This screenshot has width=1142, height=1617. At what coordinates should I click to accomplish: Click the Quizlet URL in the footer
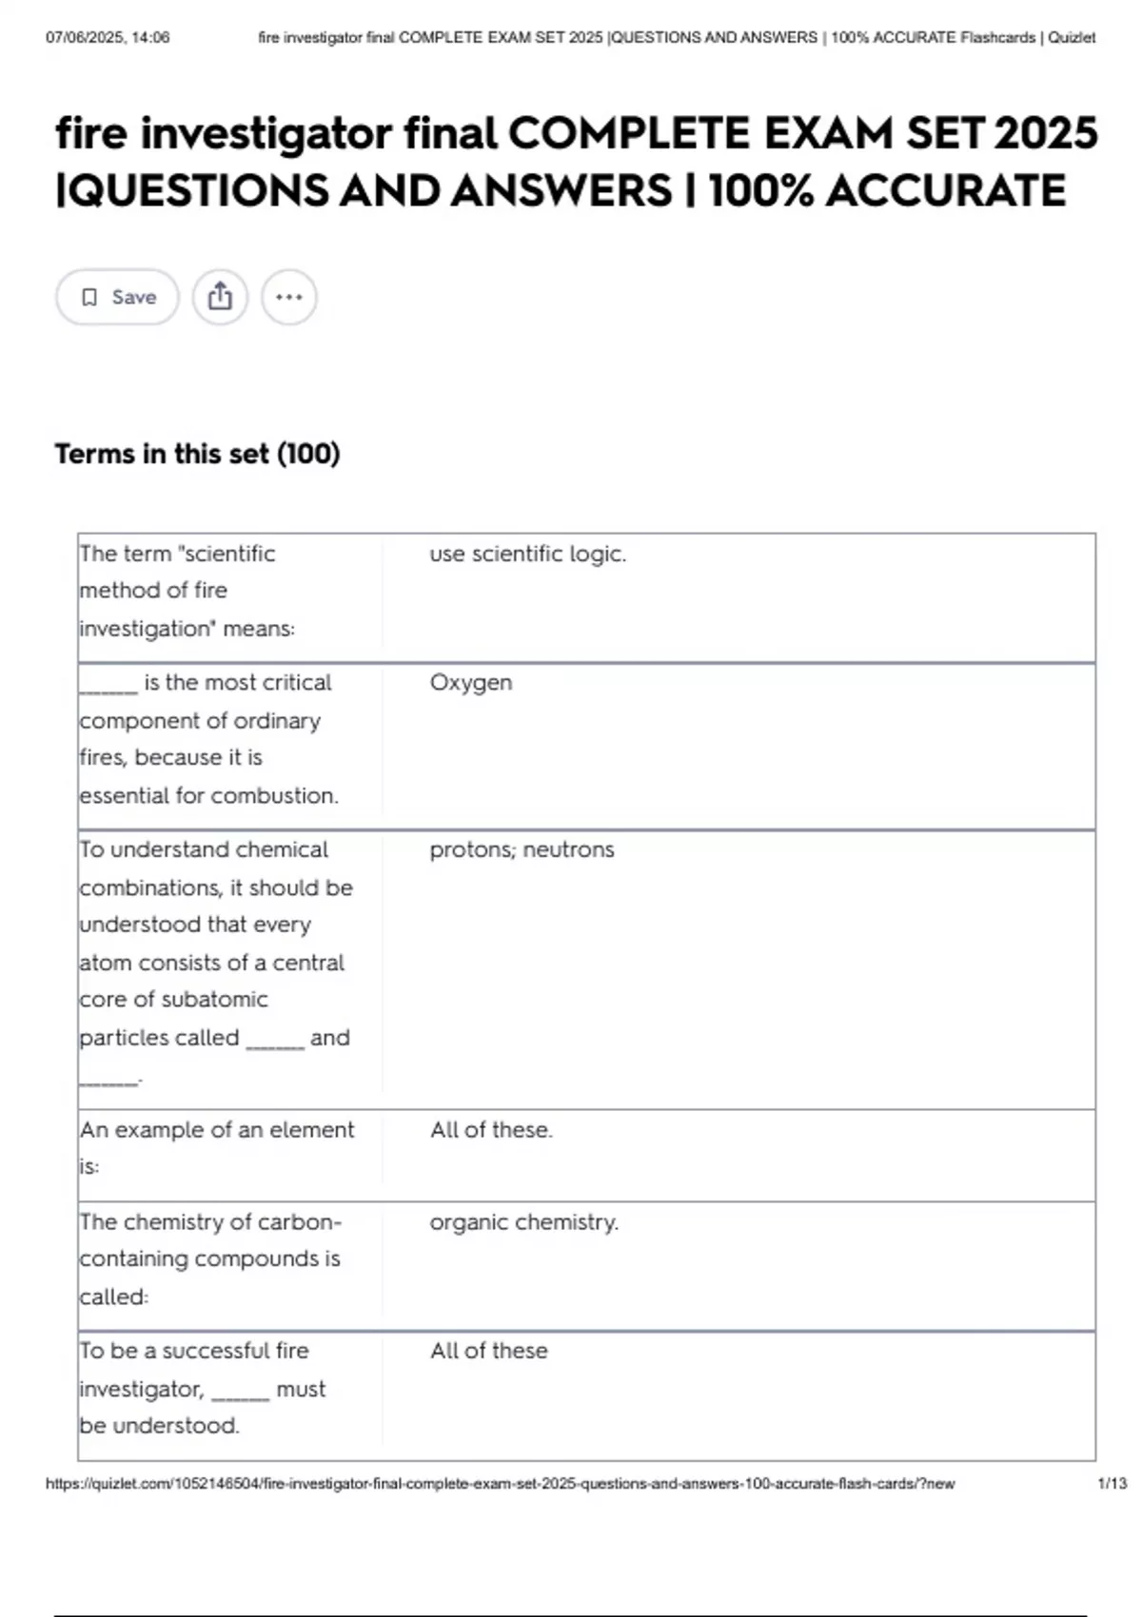click(500, 1483)
